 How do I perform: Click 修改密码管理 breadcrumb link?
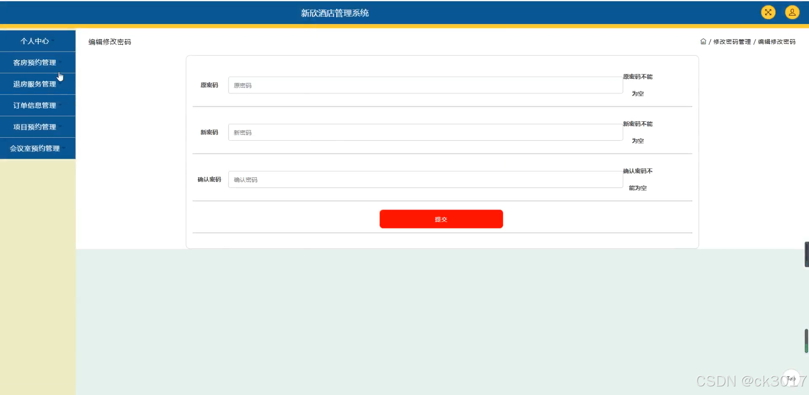tap(732, 42)
